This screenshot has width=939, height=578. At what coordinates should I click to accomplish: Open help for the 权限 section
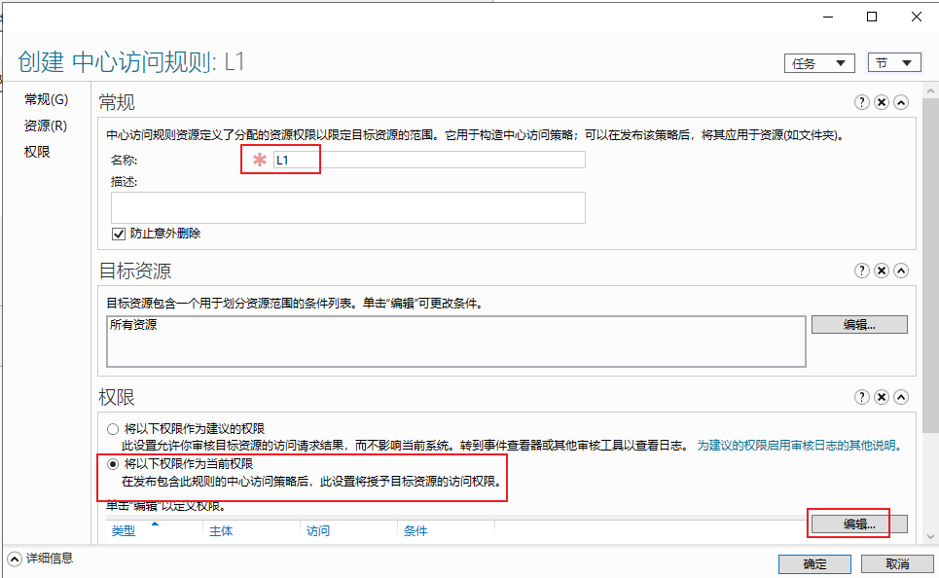point(861,397)
